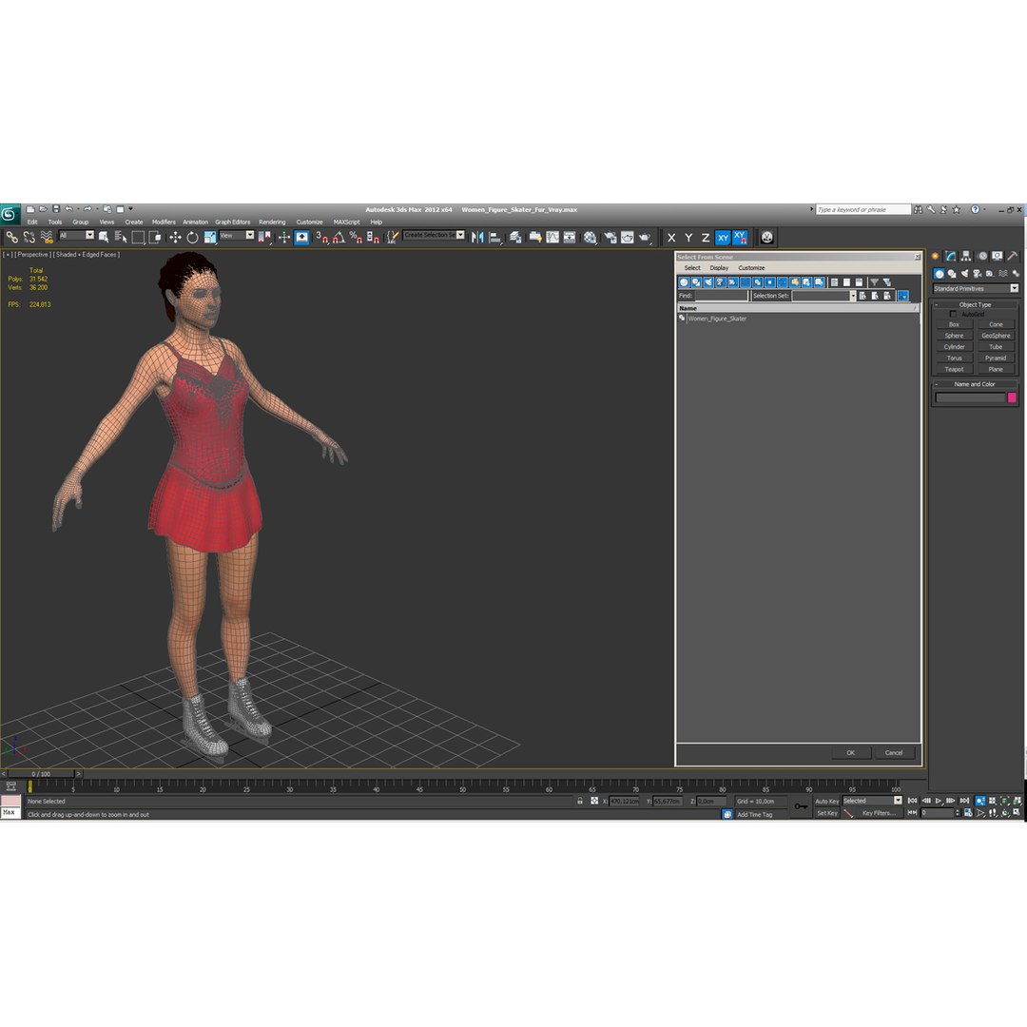The image size is (1027, 1027).
Task: Open the Create command panel tab
Action: (936, 256)
